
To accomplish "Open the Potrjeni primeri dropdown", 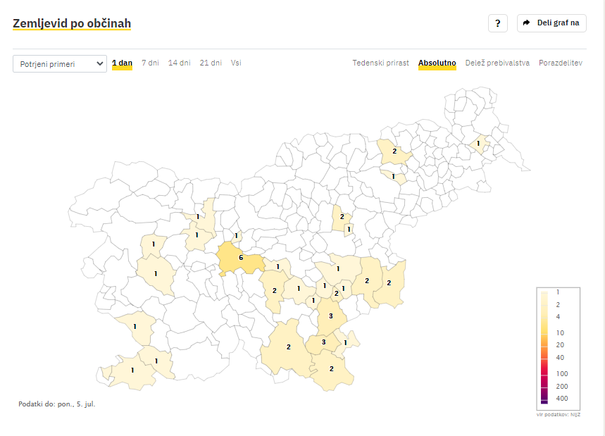I will 60,64.
